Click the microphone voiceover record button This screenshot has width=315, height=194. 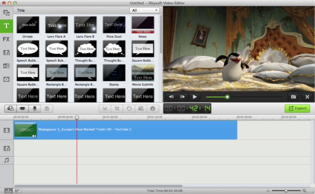35,108
